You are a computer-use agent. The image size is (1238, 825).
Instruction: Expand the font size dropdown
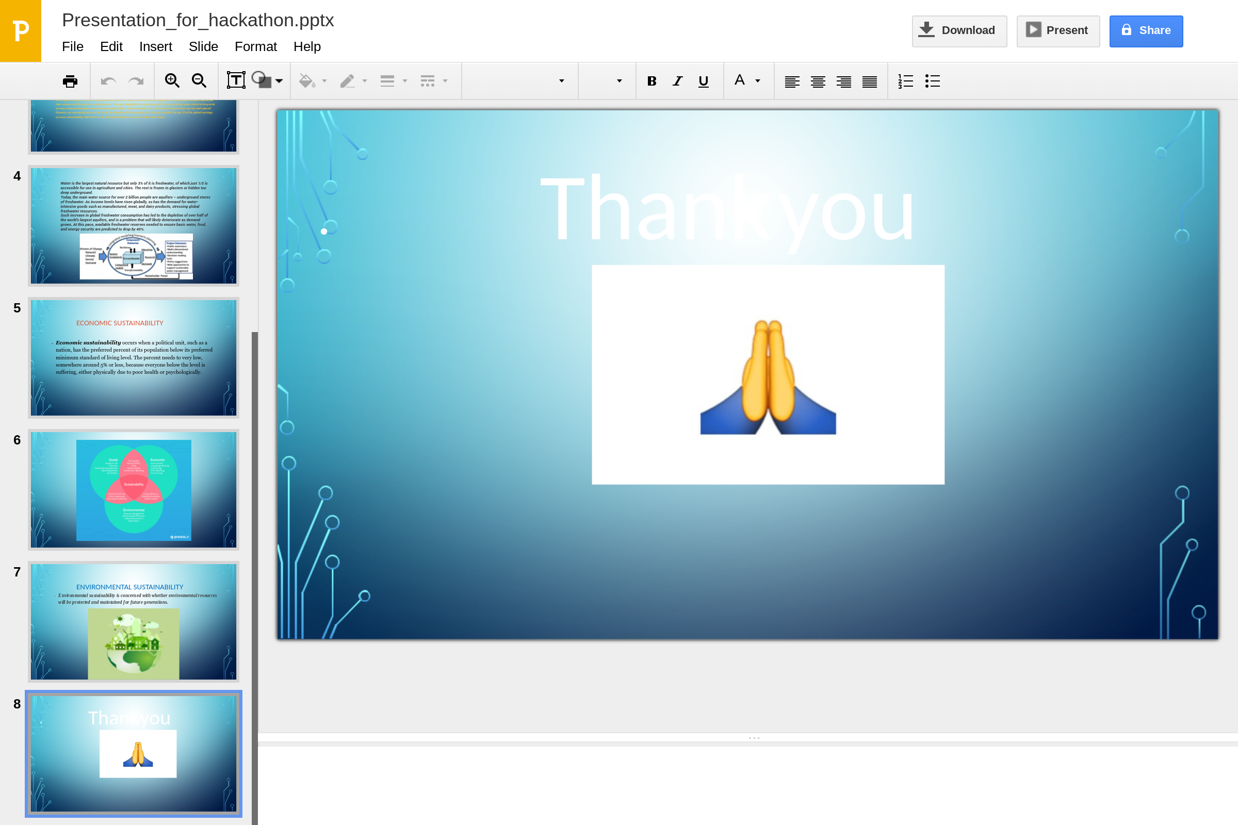tap(619, 81)
